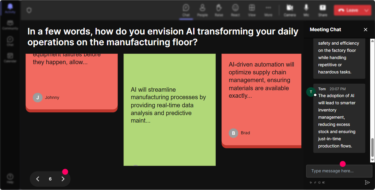Raise your hand in the meeting

click(219, 10)
